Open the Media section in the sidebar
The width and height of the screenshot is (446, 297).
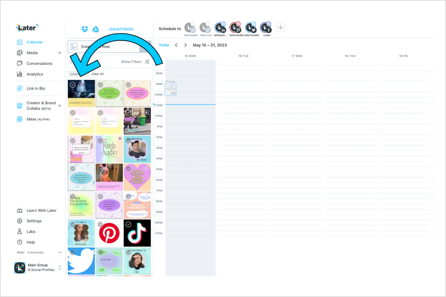point(32,53)
